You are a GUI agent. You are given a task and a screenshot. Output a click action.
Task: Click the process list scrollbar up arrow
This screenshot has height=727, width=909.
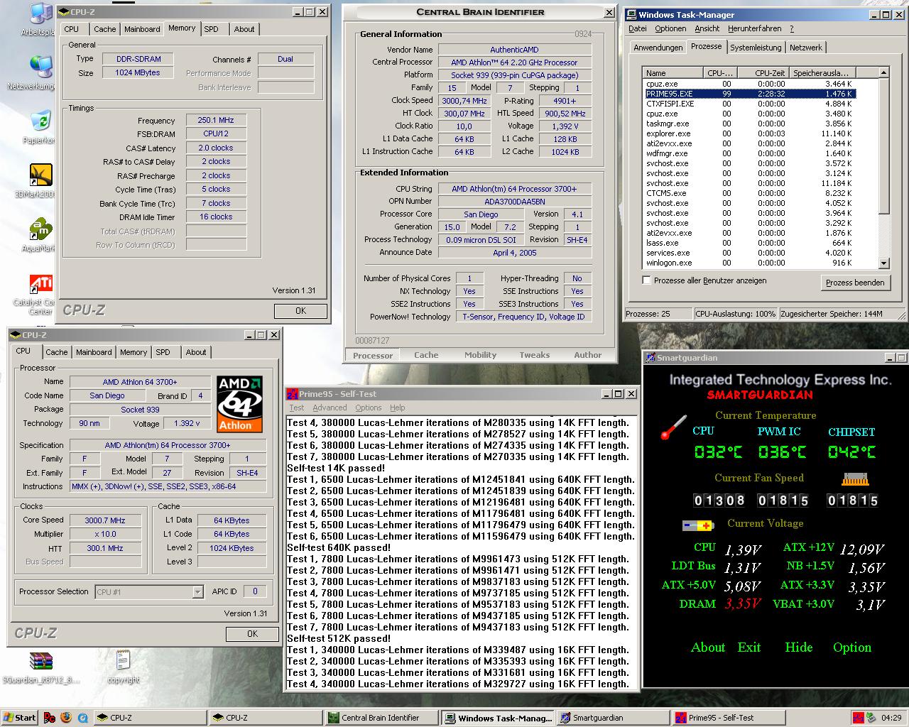(884, 72)
